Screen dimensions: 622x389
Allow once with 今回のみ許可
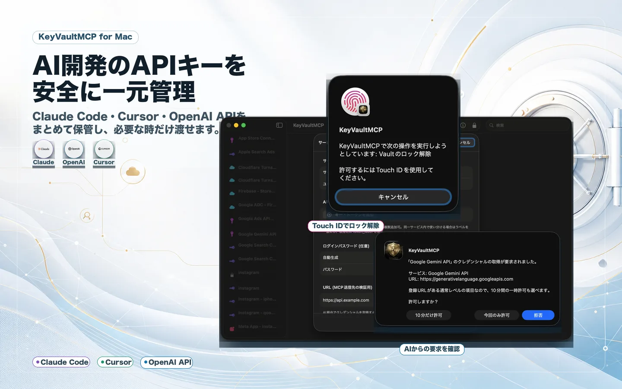click(x=497, y=315)
